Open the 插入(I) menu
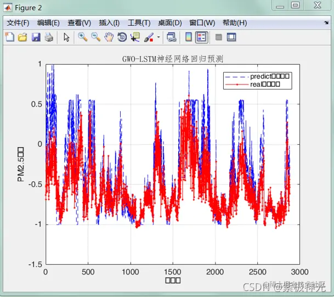This screenshot has height=297, width=334. [109, 23]
